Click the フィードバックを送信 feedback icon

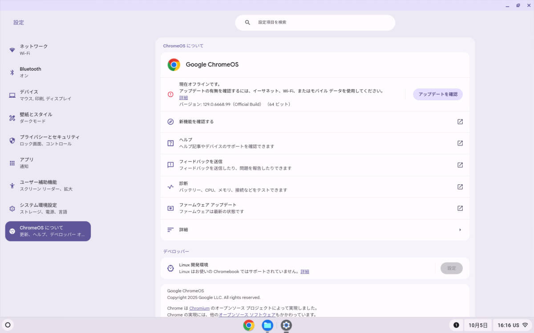click(x=170, y=164)
